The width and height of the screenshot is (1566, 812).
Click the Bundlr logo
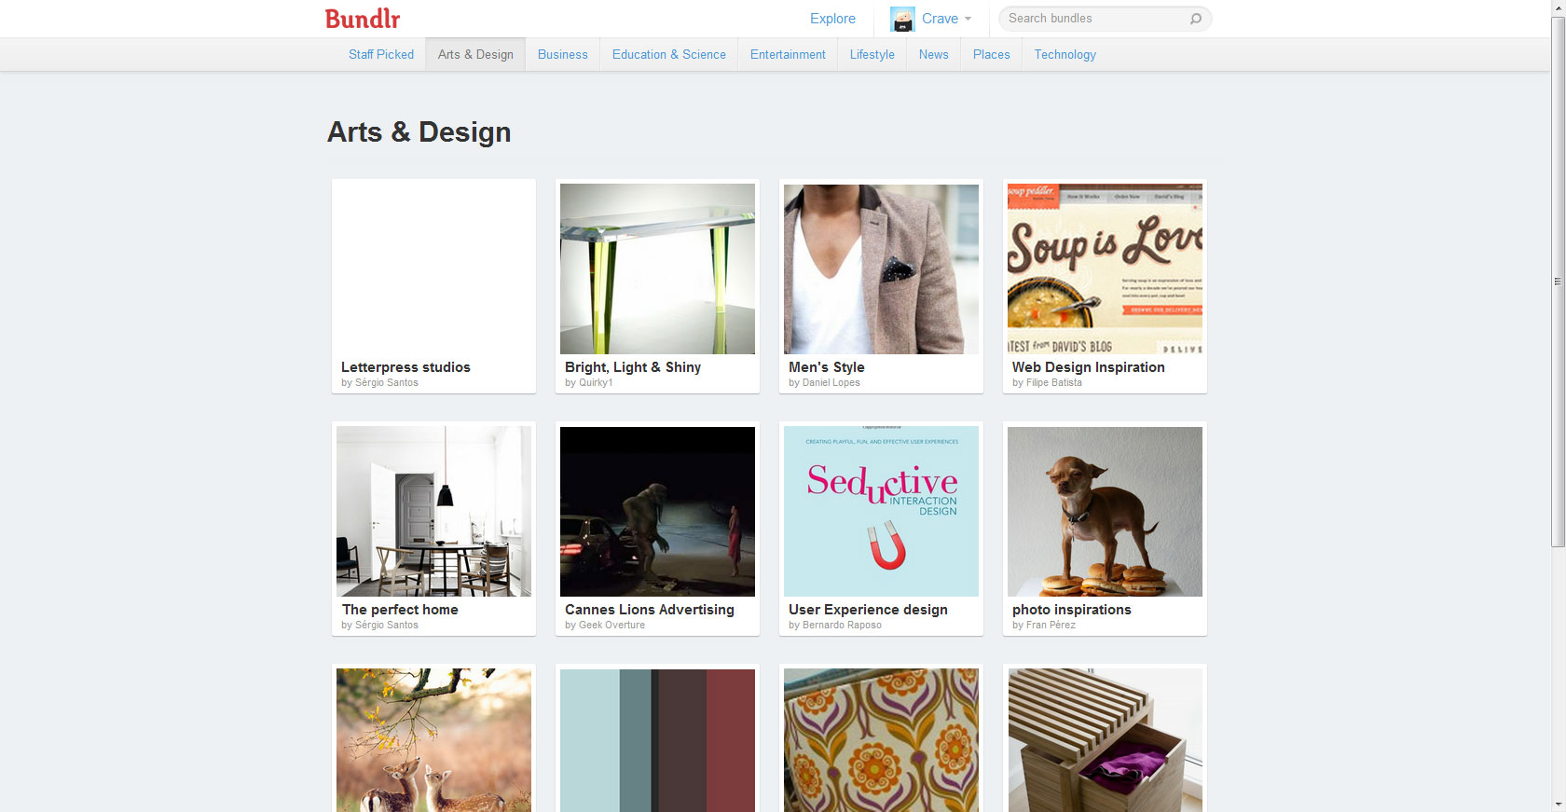[363, 19]
